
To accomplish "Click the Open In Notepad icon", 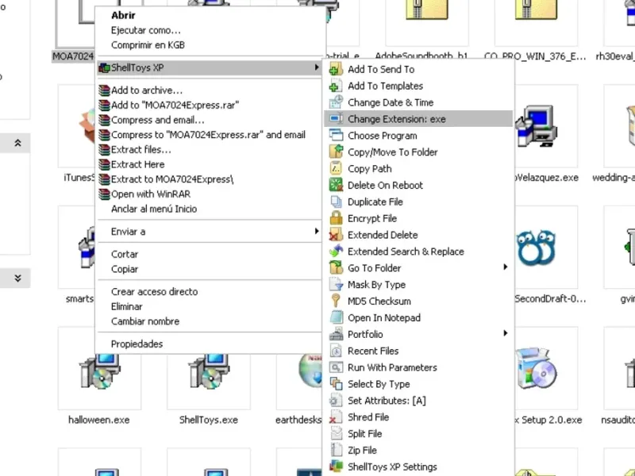I will (x=336, y=318).
